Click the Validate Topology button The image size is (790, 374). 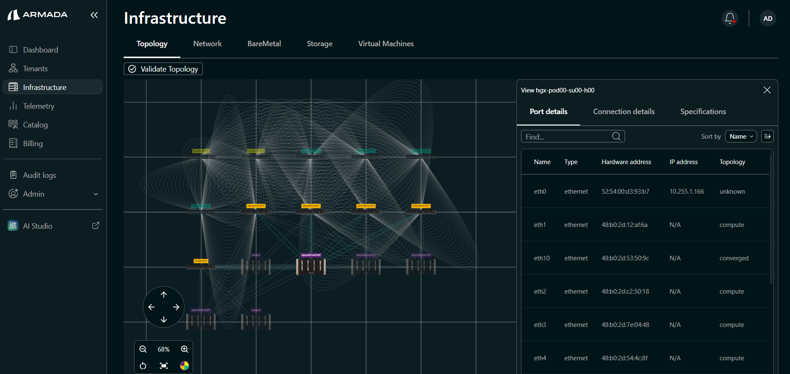click(x=163, y=69)
